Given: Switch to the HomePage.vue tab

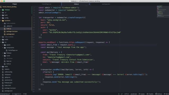Looking at the screenshot, I should 46,4.
